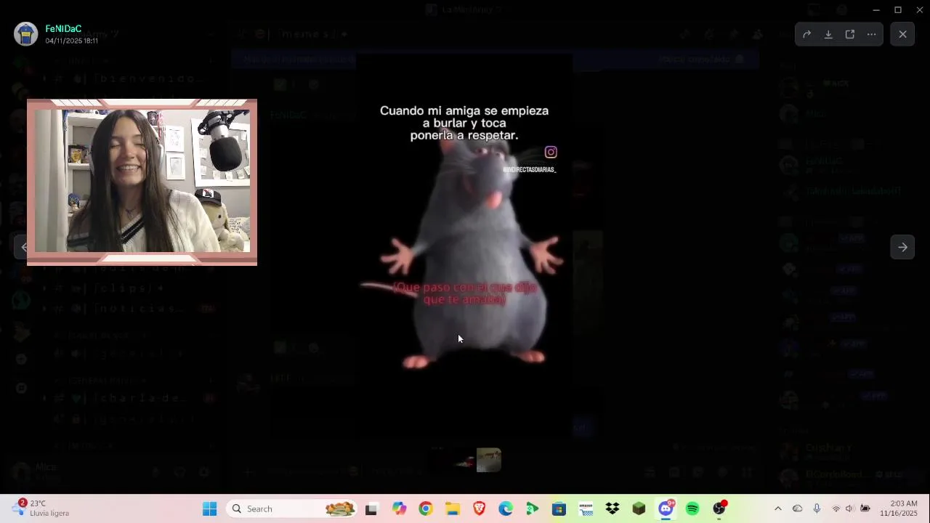Open Wi-Fi network settings in the tray
Image resolution: width=930 pixels, height=523 pixels.
point(836,508)
